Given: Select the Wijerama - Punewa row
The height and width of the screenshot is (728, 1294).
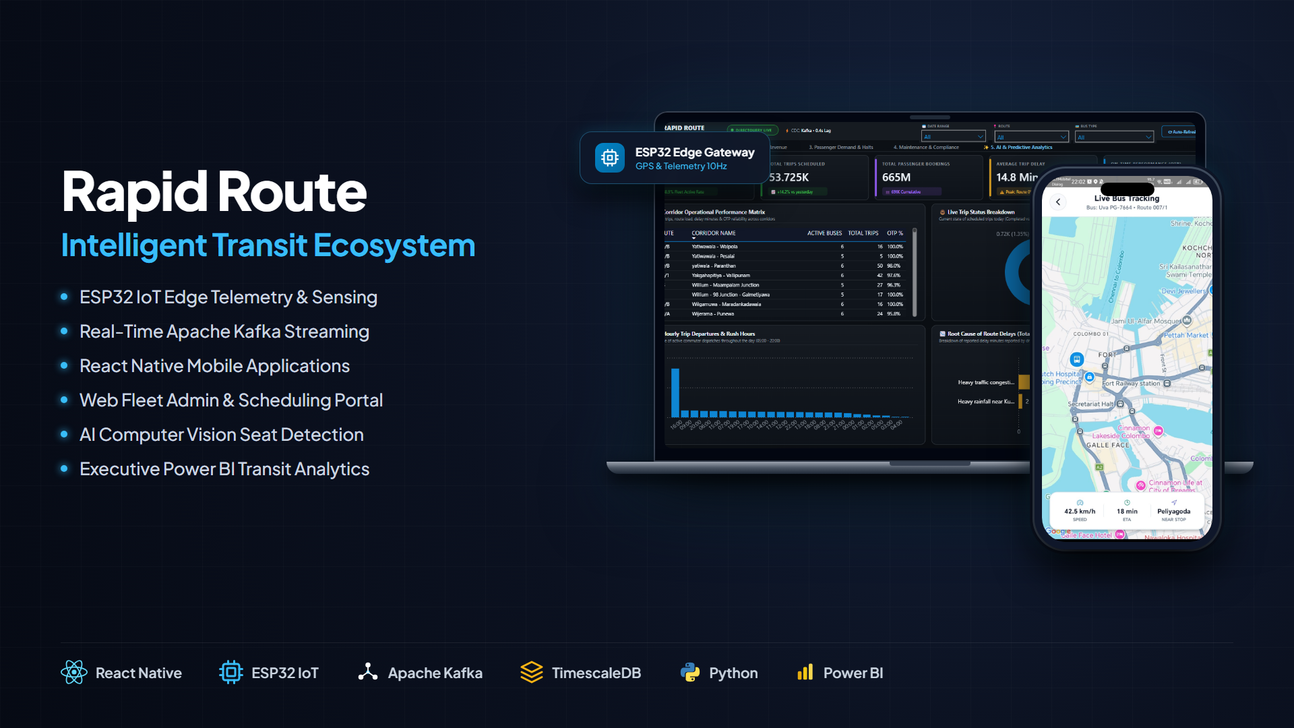Looking at the screenshot, I should click(784, 313).
